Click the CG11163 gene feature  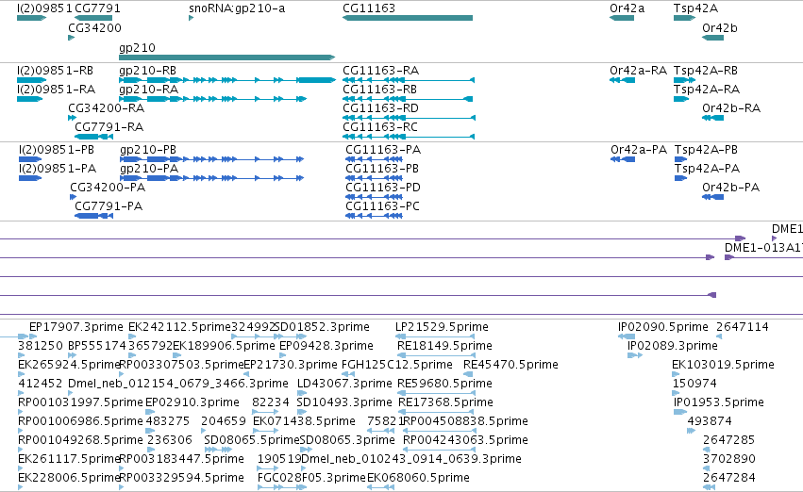click(408, 18)
